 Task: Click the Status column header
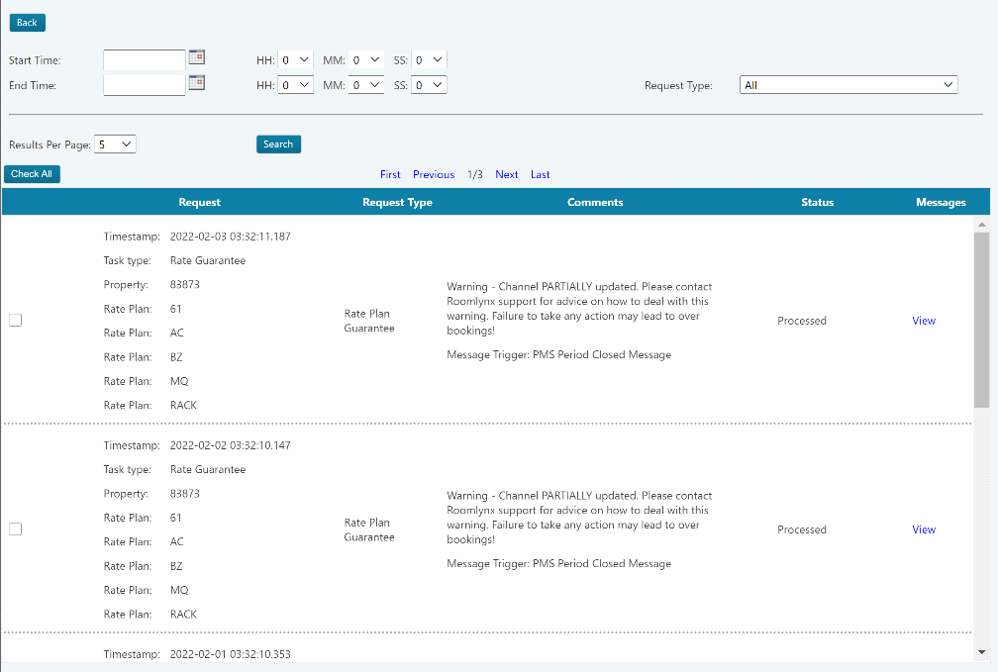click(817, 202)
